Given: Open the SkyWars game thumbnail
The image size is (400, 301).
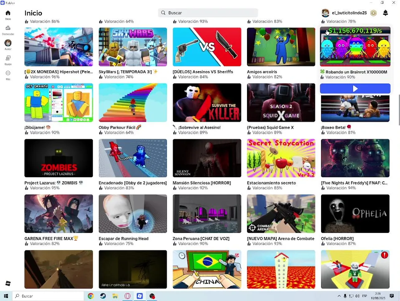Looking at the screenshot, I should (132, 47).
